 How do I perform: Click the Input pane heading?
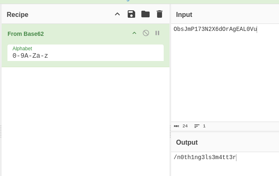(184, 15)
